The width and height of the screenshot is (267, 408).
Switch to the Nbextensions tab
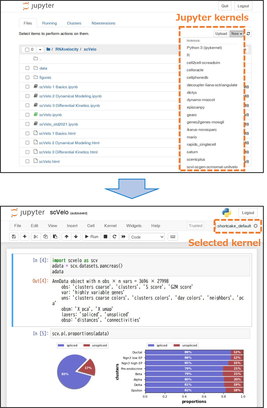click(103, 23)
